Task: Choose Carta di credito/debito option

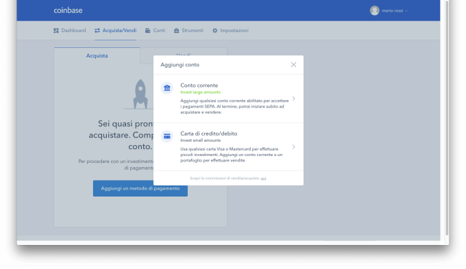Action: pos(228,146)
